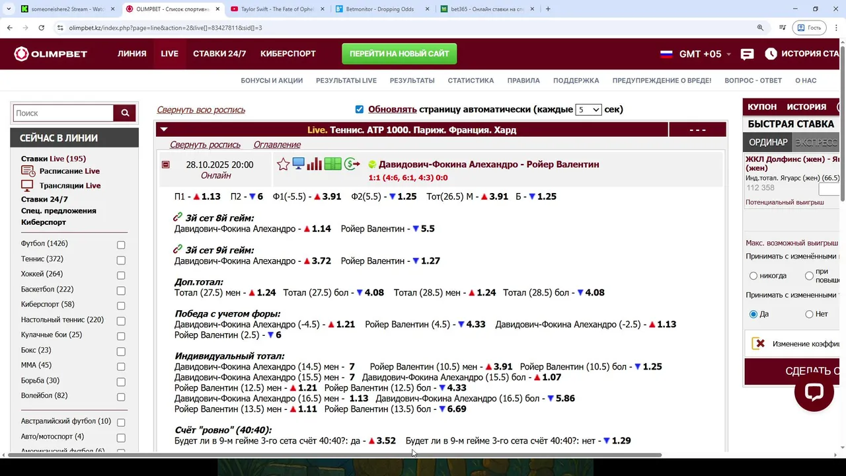
Task: Click 'Свернуть всю роспись' link
Action: click(201, 110)
